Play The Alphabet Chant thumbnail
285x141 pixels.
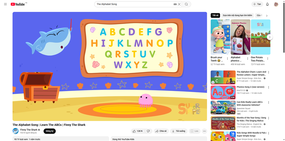[x=223, y=77]
